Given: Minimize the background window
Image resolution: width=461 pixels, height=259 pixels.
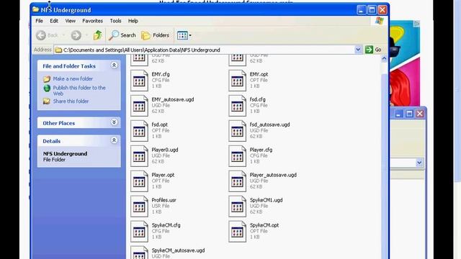Looking at the screenshot, I should (x=398, y=114).
